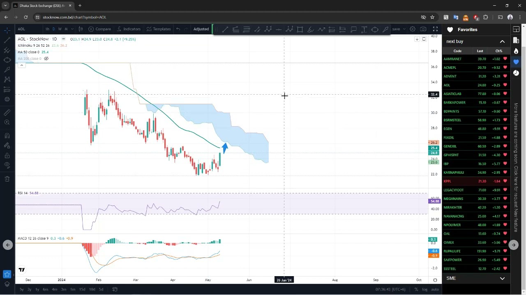Select the trend line tool in the left toolbar

(7, 40)
